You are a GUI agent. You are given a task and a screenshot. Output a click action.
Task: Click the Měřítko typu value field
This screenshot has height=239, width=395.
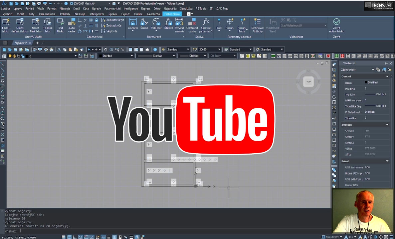376,100
